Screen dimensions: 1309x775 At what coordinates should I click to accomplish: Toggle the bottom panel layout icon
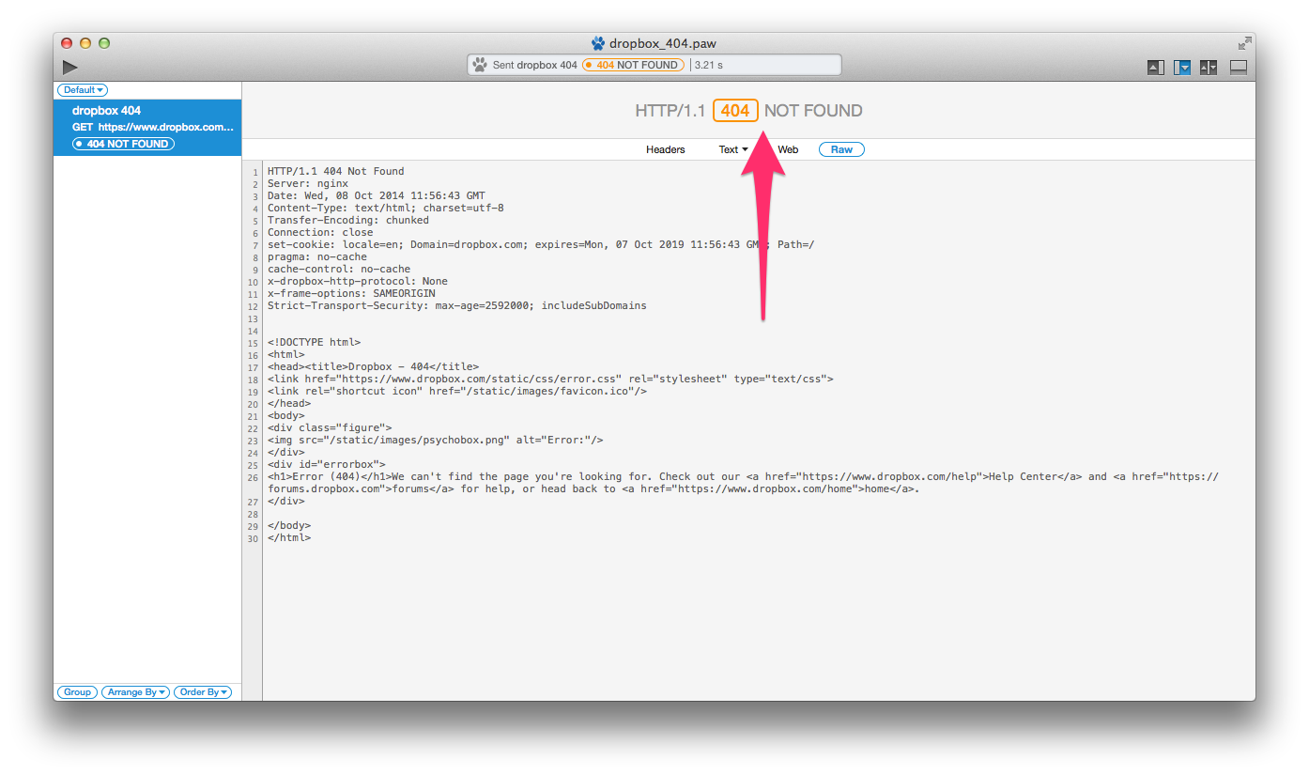(x=1238, y=68)
